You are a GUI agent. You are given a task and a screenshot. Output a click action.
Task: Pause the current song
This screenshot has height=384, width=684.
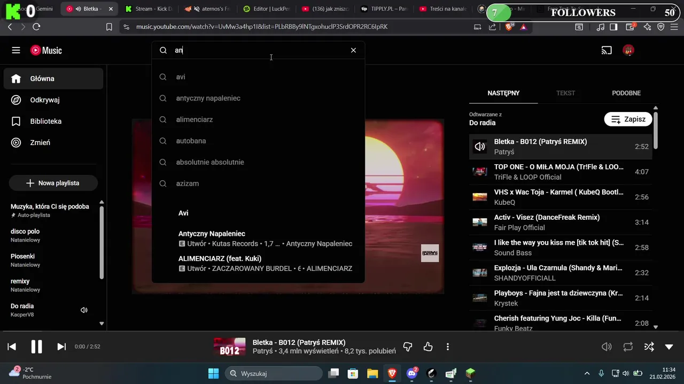click(36, 347)
